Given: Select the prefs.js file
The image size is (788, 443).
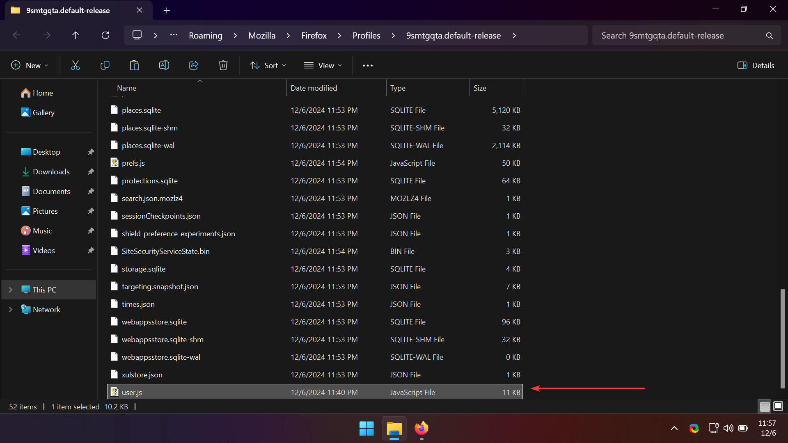Looking at the screenshot, I should (315, 163).
